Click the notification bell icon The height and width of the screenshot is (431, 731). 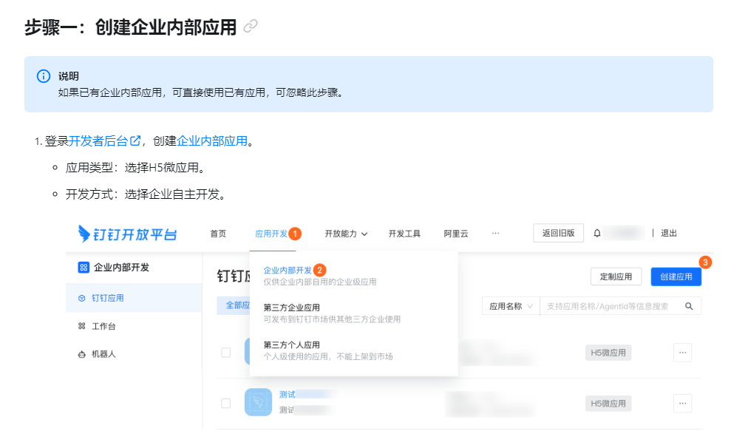[597, 233]
